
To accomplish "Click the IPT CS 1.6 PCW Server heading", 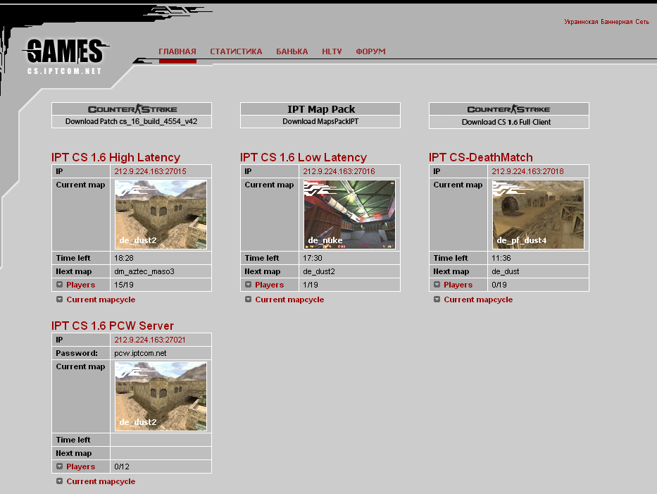I will point(112,326).
